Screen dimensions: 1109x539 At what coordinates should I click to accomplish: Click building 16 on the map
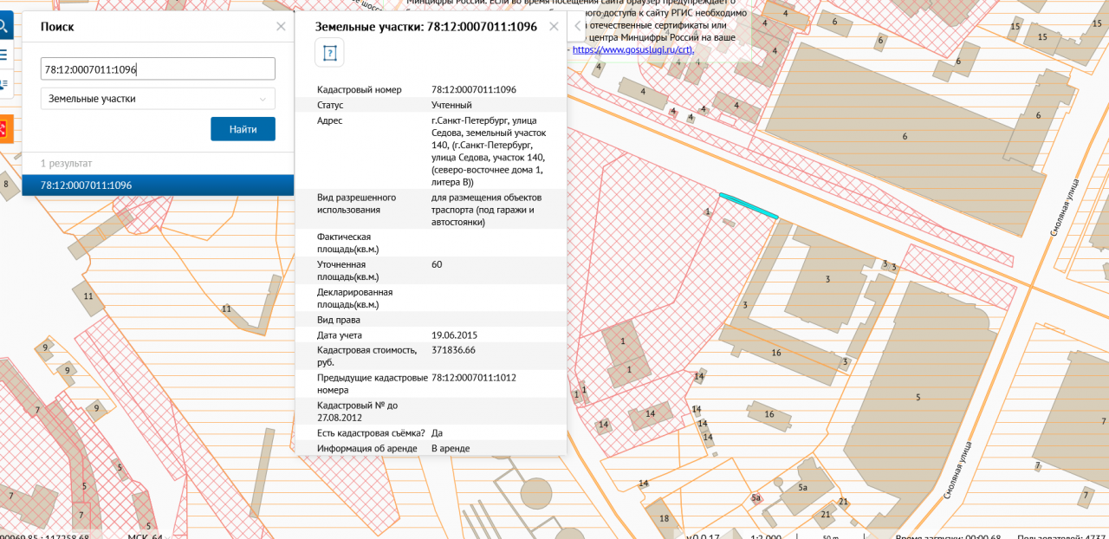[x=776, y=352]
